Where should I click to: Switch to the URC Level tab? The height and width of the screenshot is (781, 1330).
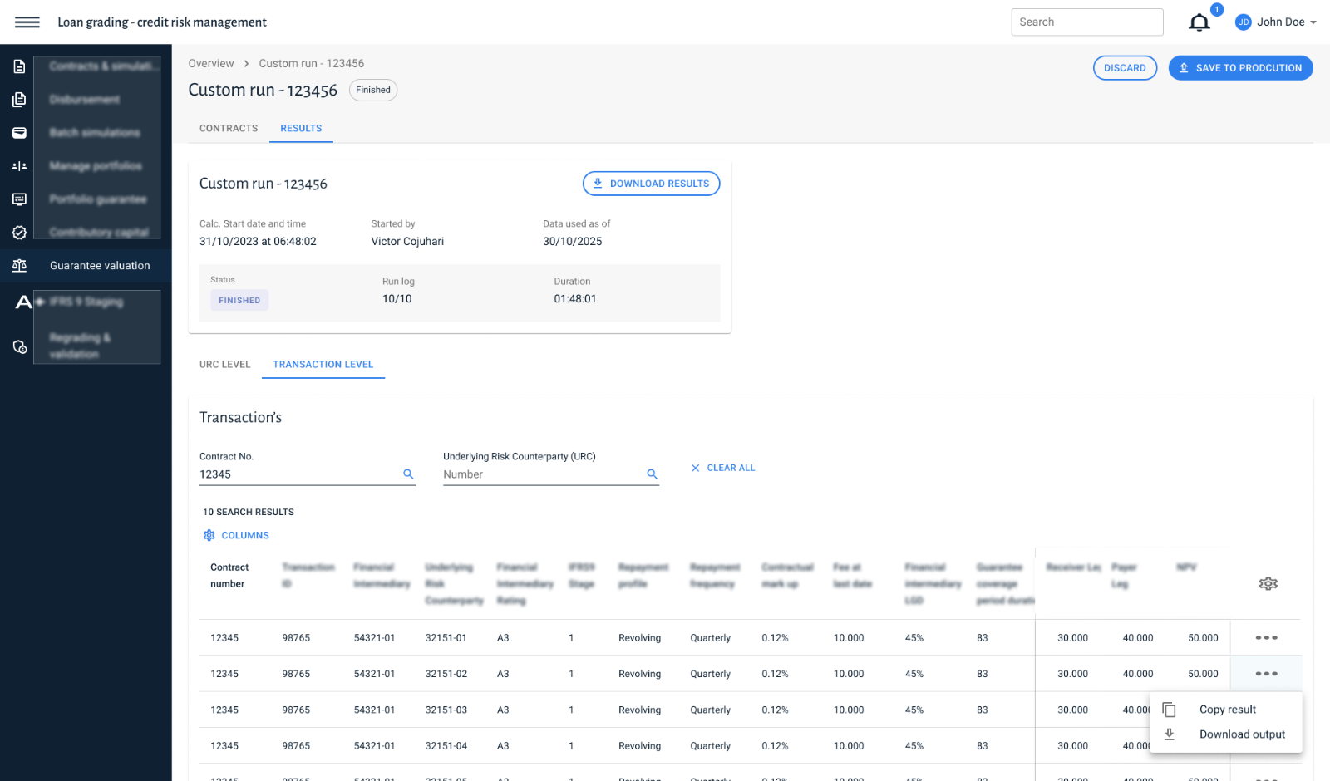point(225,365)
